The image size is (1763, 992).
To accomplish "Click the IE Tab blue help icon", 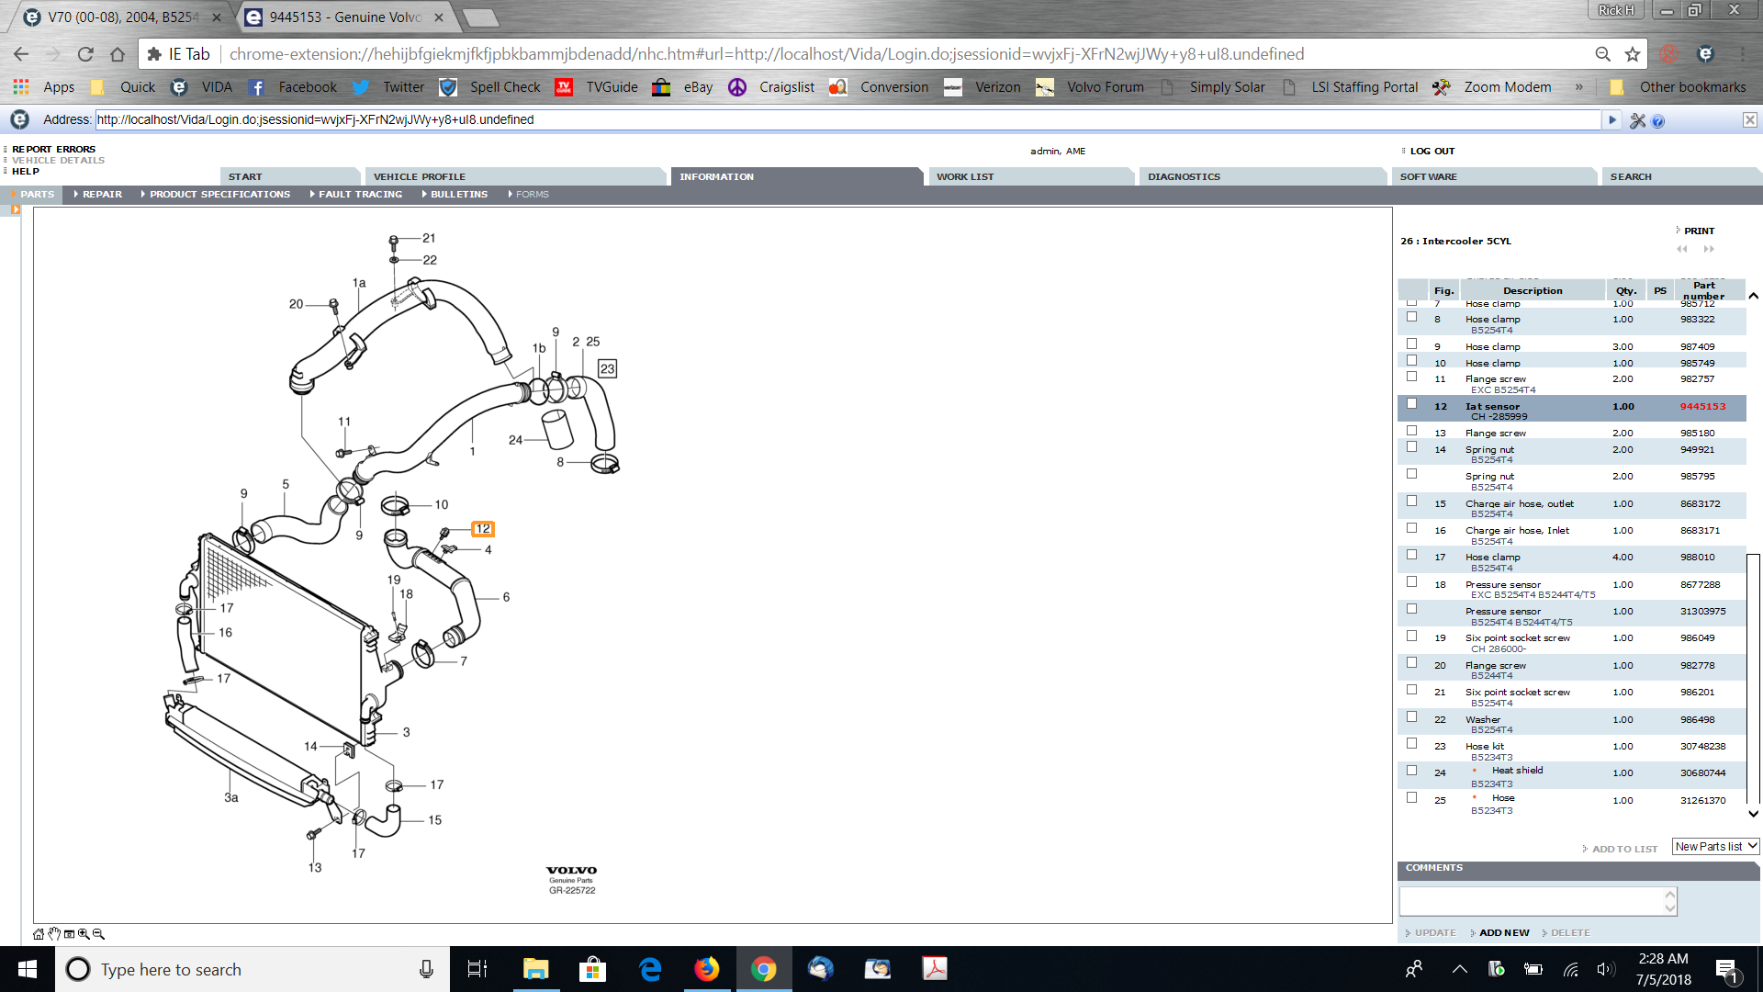I will pyautogui.click(x=1657, y=120).
